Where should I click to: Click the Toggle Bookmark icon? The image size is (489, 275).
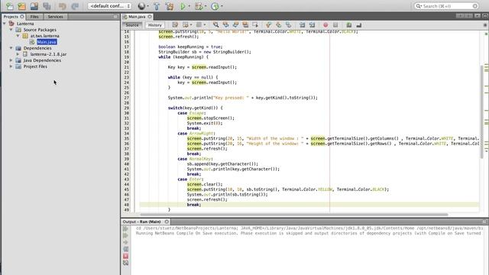pyautogui.click(x=289, y=25)
